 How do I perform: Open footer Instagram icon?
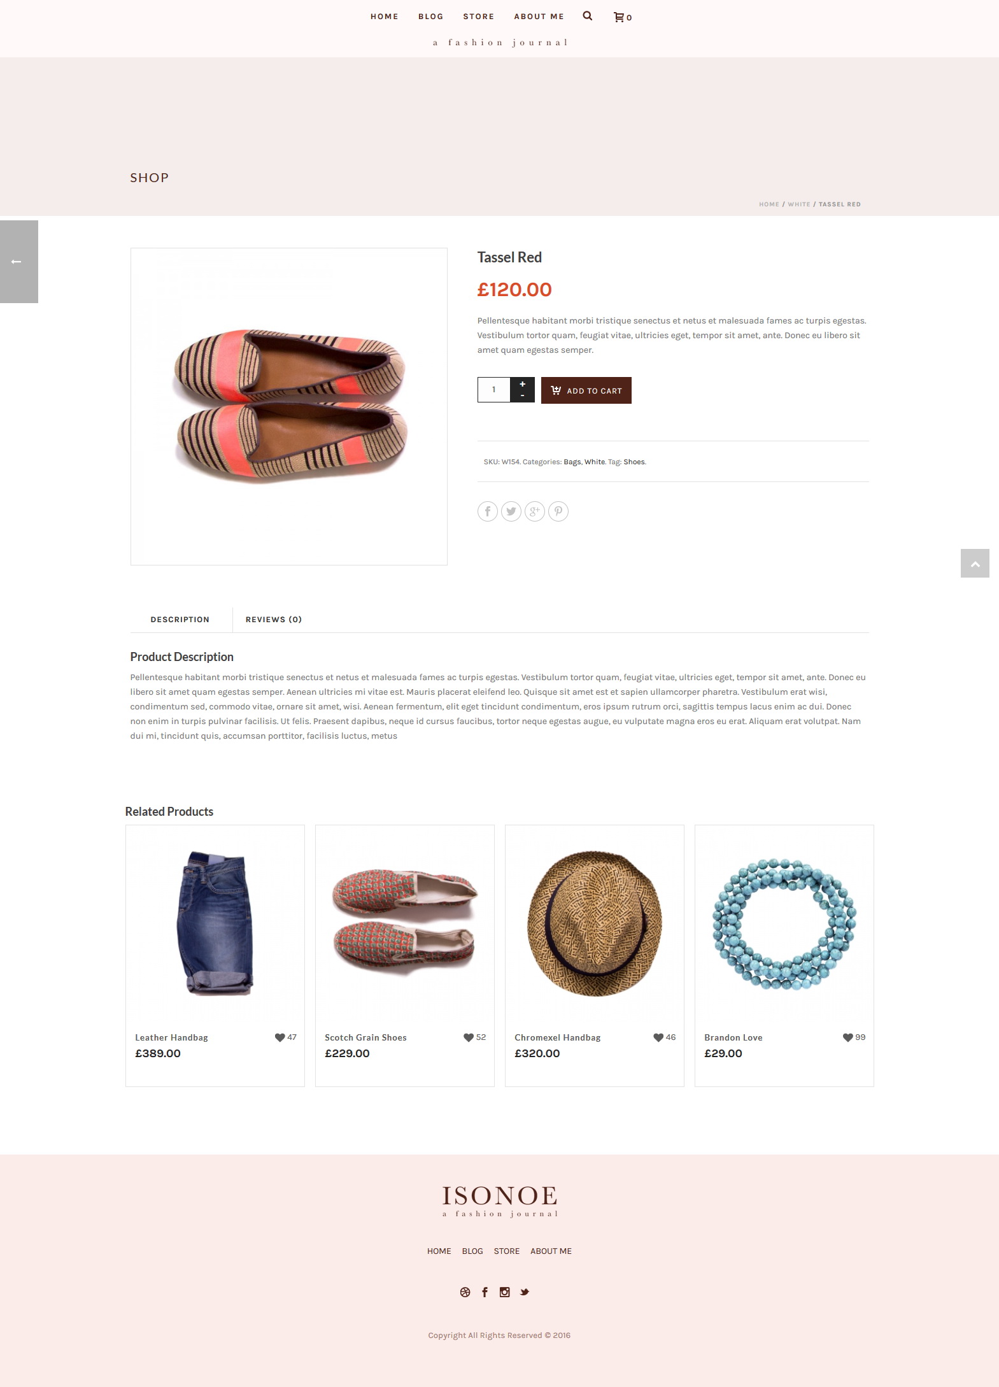pos(504,1292)
